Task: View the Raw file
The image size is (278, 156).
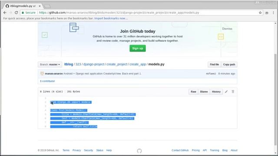Action: pyautogui.click(x=193, y=91)
